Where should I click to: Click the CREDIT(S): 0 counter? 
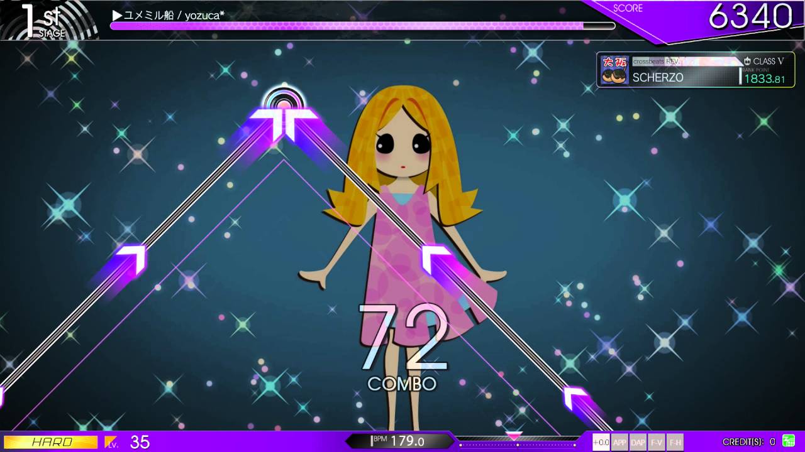(x=749, y=442)
